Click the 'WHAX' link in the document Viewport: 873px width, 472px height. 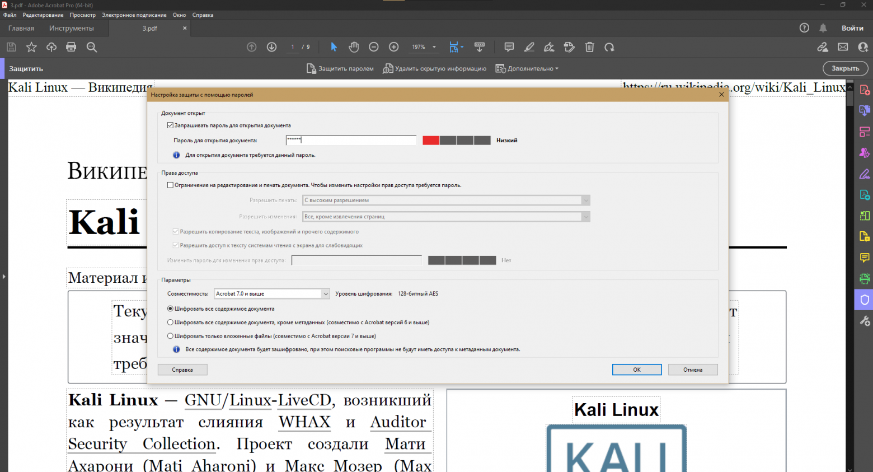point(305,422)
